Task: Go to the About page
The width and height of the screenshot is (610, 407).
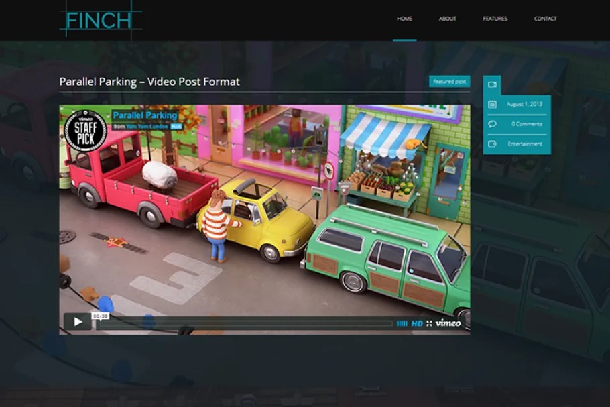Action: [x=447, y=19]
